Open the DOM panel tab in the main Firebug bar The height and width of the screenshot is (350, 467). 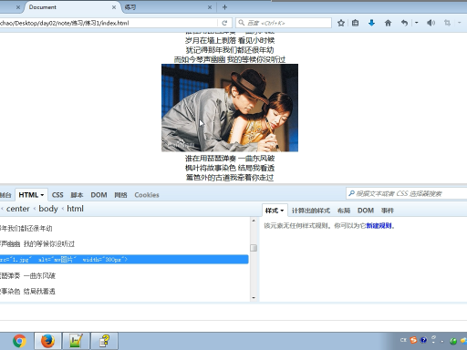(99, 195)
